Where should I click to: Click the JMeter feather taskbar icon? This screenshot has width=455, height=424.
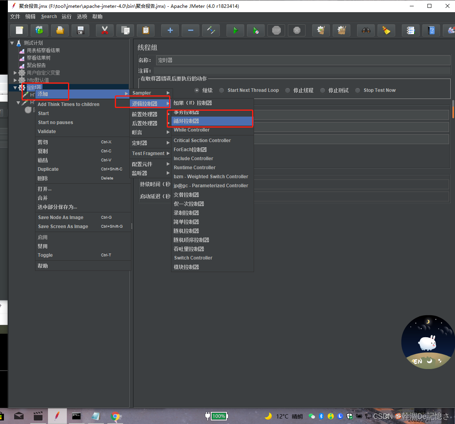(57, 416)
